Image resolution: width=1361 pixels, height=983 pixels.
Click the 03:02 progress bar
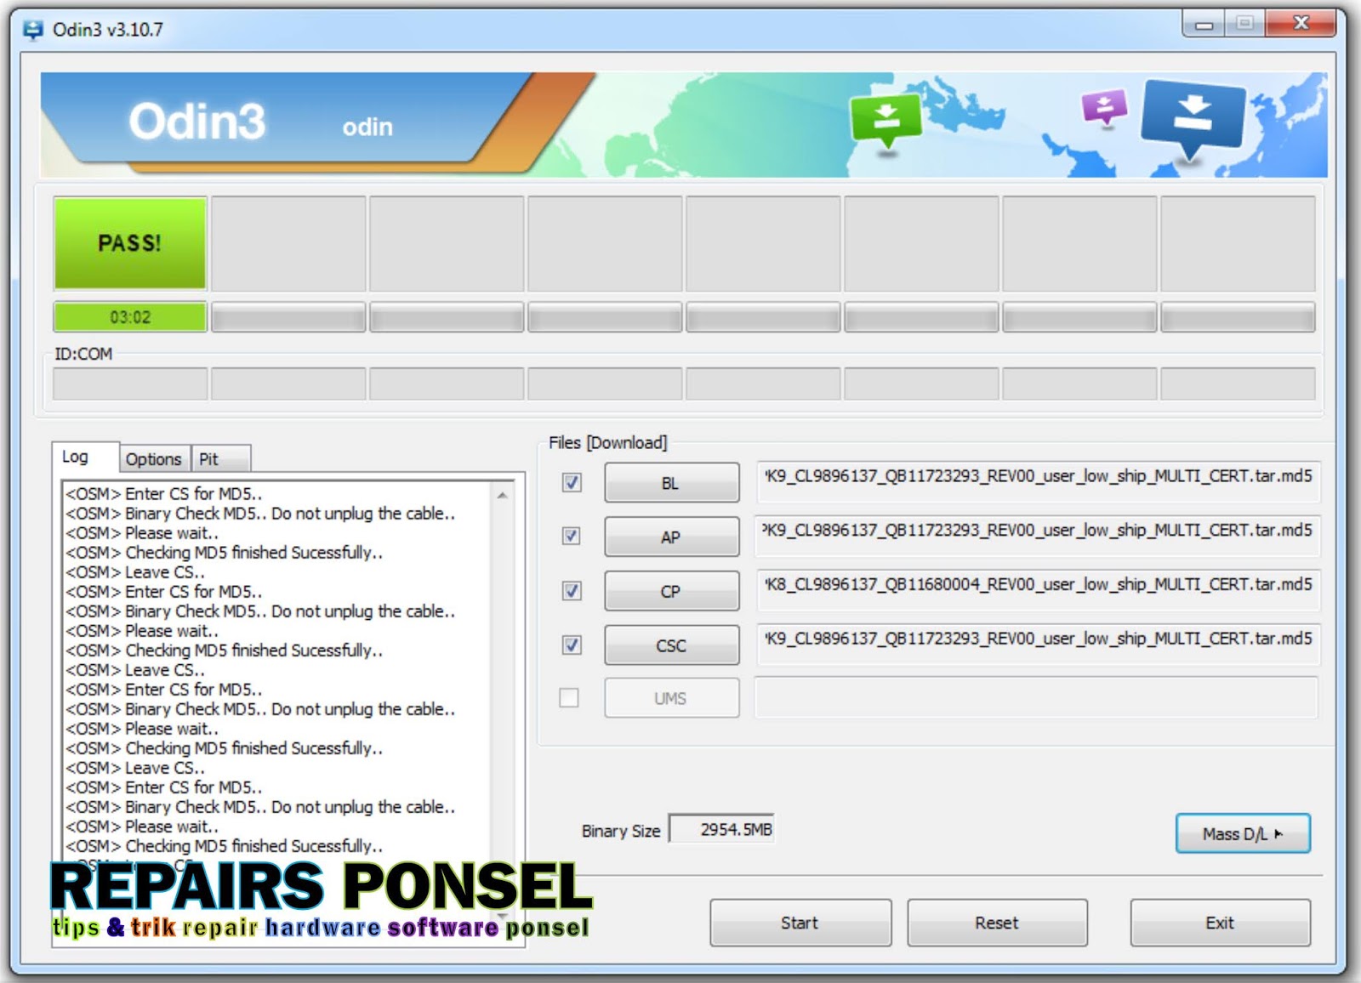(130, 317)
